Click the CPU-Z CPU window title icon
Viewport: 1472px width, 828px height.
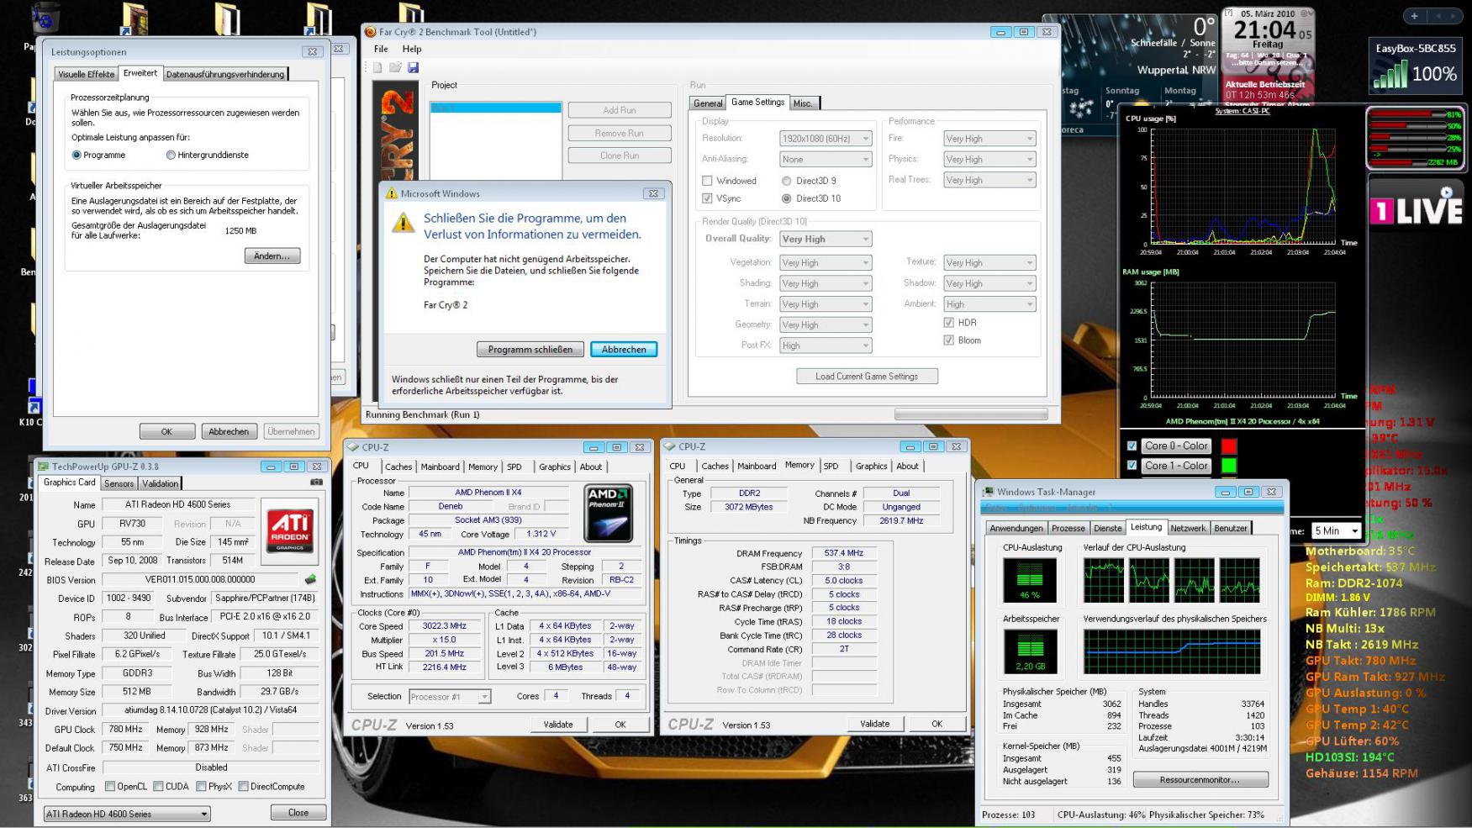pos(353,447)
